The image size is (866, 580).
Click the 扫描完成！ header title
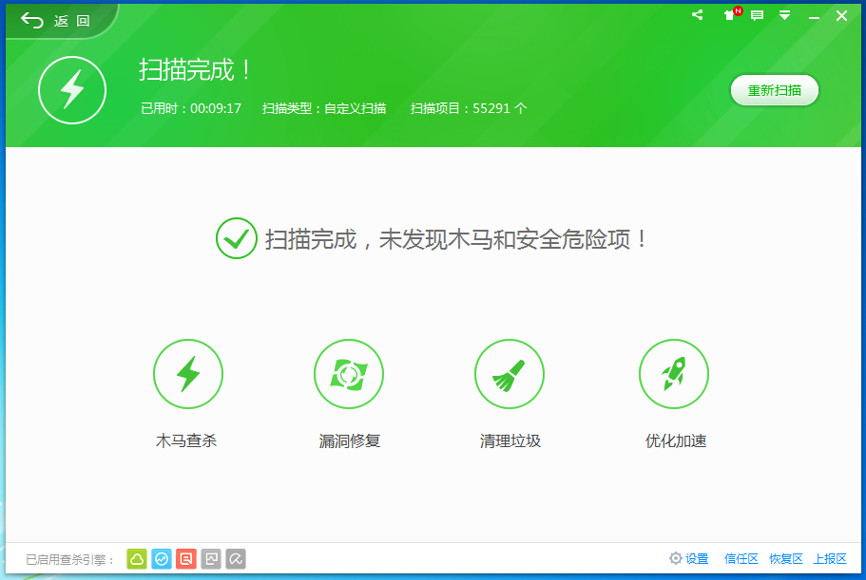(195, 70)
